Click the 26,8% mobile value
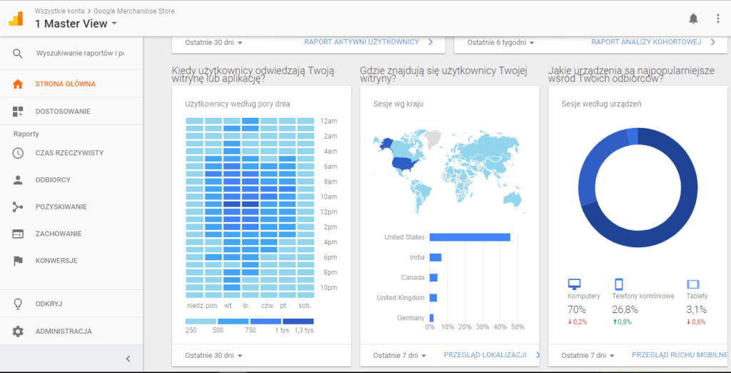 (x=625, y=309)
